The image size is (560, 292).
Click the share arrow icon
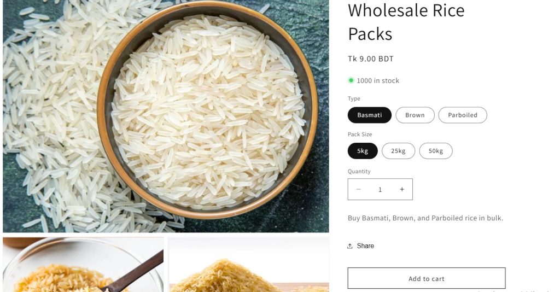[x=350, y=246]
